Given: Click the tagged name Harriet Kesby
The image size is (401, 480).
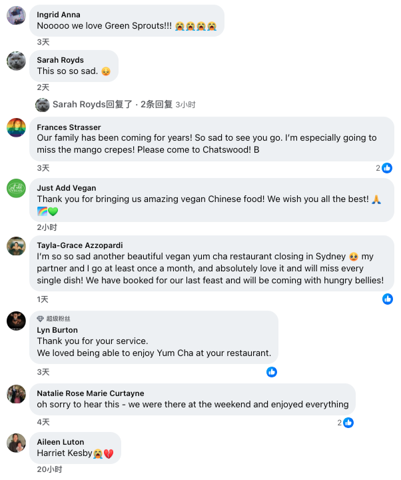Looking at the screenshot, I should point(64,453).
